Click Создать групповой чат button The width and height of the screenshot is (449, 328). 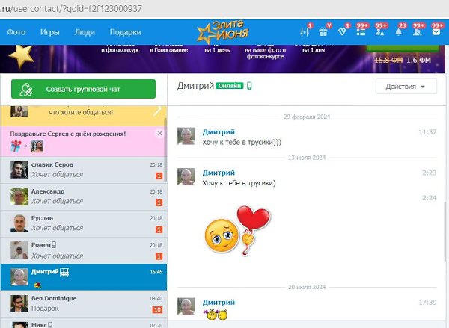click(83, 89)
